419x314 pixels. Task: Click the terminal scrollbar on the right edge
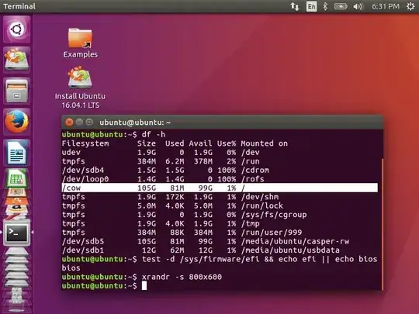click(x=382, y=224)
